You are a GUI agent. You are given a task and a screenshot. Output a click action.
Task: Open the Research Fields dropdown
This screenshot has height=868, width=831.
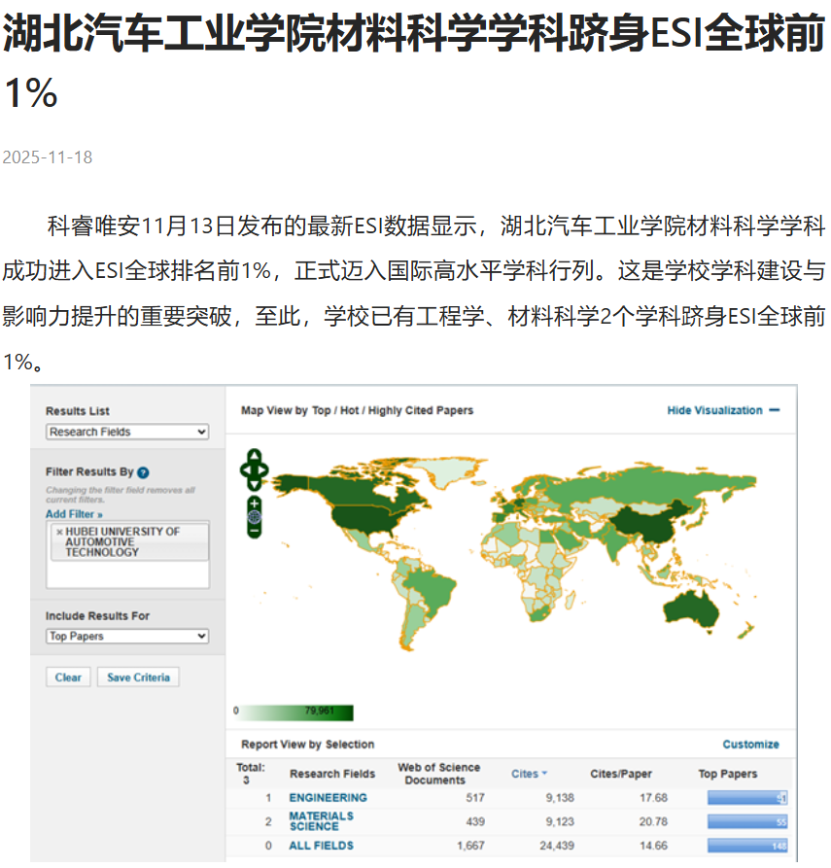127,432
